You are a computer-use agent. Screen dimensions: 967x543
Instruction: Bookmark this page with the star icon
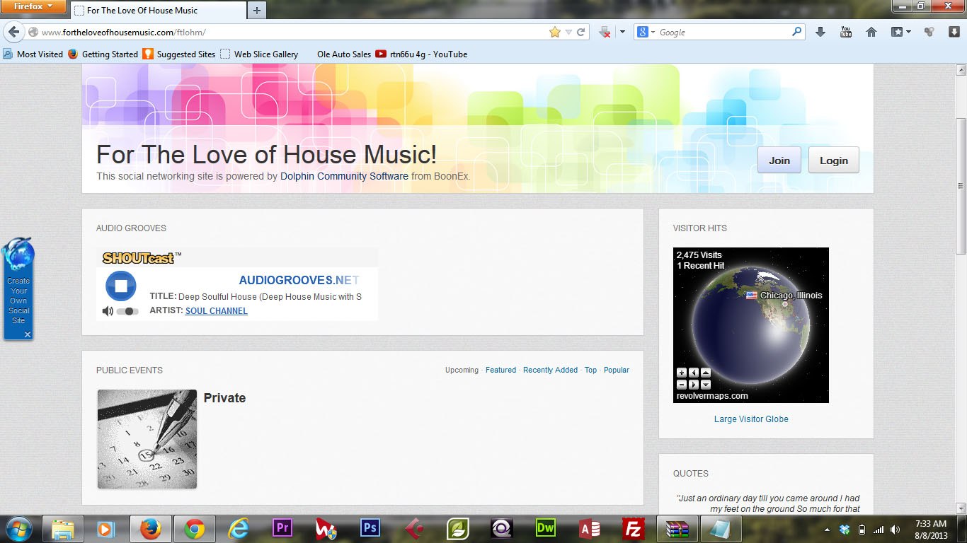point(554,32)
